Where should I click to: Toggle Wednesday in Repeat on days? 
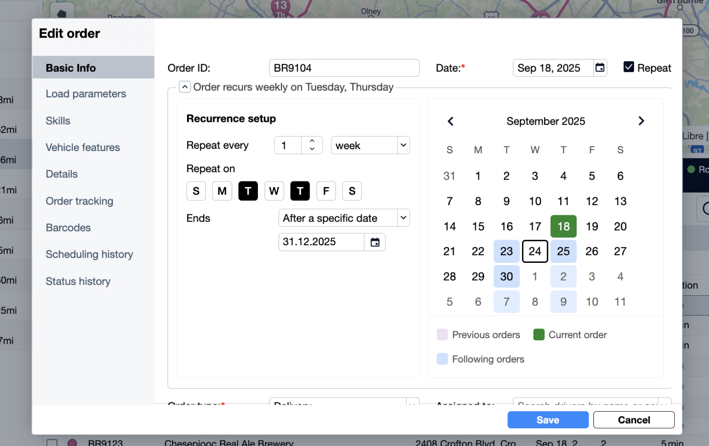tap(274, 191)
